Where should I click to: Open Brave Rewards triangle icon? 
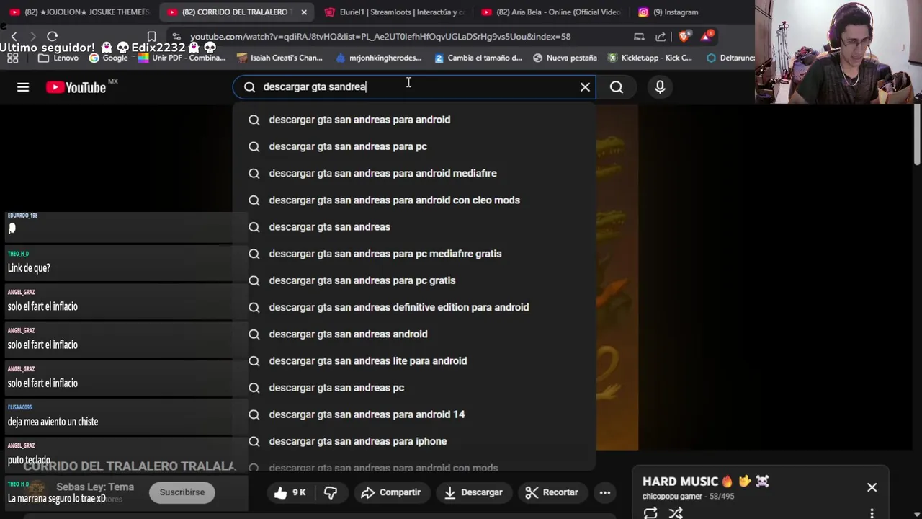point(706,35)
